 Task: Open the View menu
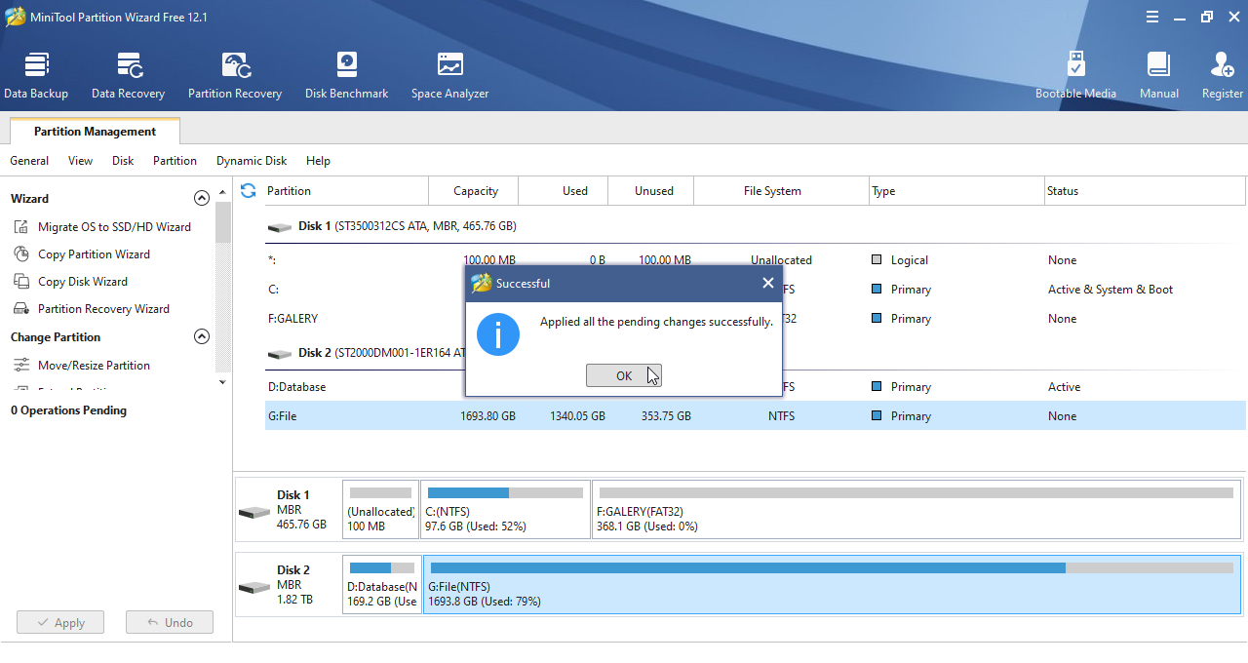click(81, 161)
